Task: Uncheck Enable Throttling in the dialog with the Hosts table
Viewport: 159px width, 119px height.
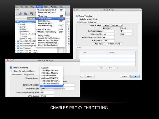Action: point(78,16)
